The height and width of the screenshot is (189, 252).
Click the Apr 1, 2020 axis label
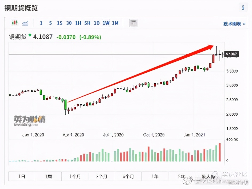click(x=73, y=135)
